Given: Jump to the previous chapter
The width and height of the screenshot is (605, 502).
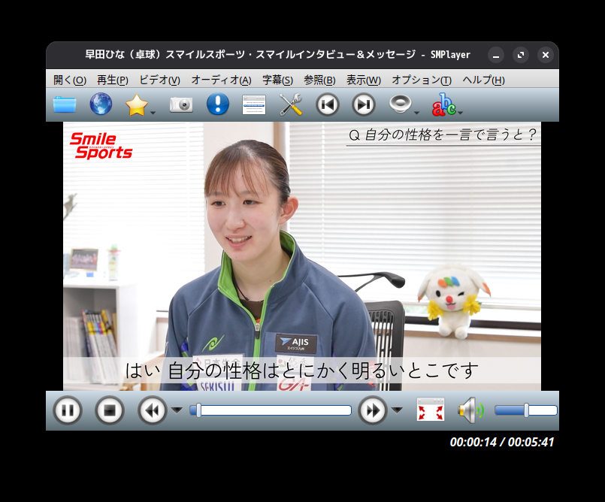Looking at the screenshot, I should [x=327, y=104].
